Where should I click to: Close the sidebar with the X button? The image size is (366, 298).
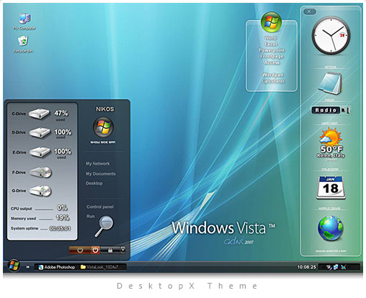[x=309, y=12]
